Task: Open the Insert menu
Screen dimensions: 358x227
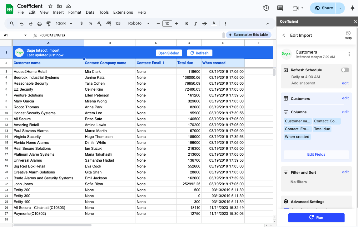Action: 58,12
